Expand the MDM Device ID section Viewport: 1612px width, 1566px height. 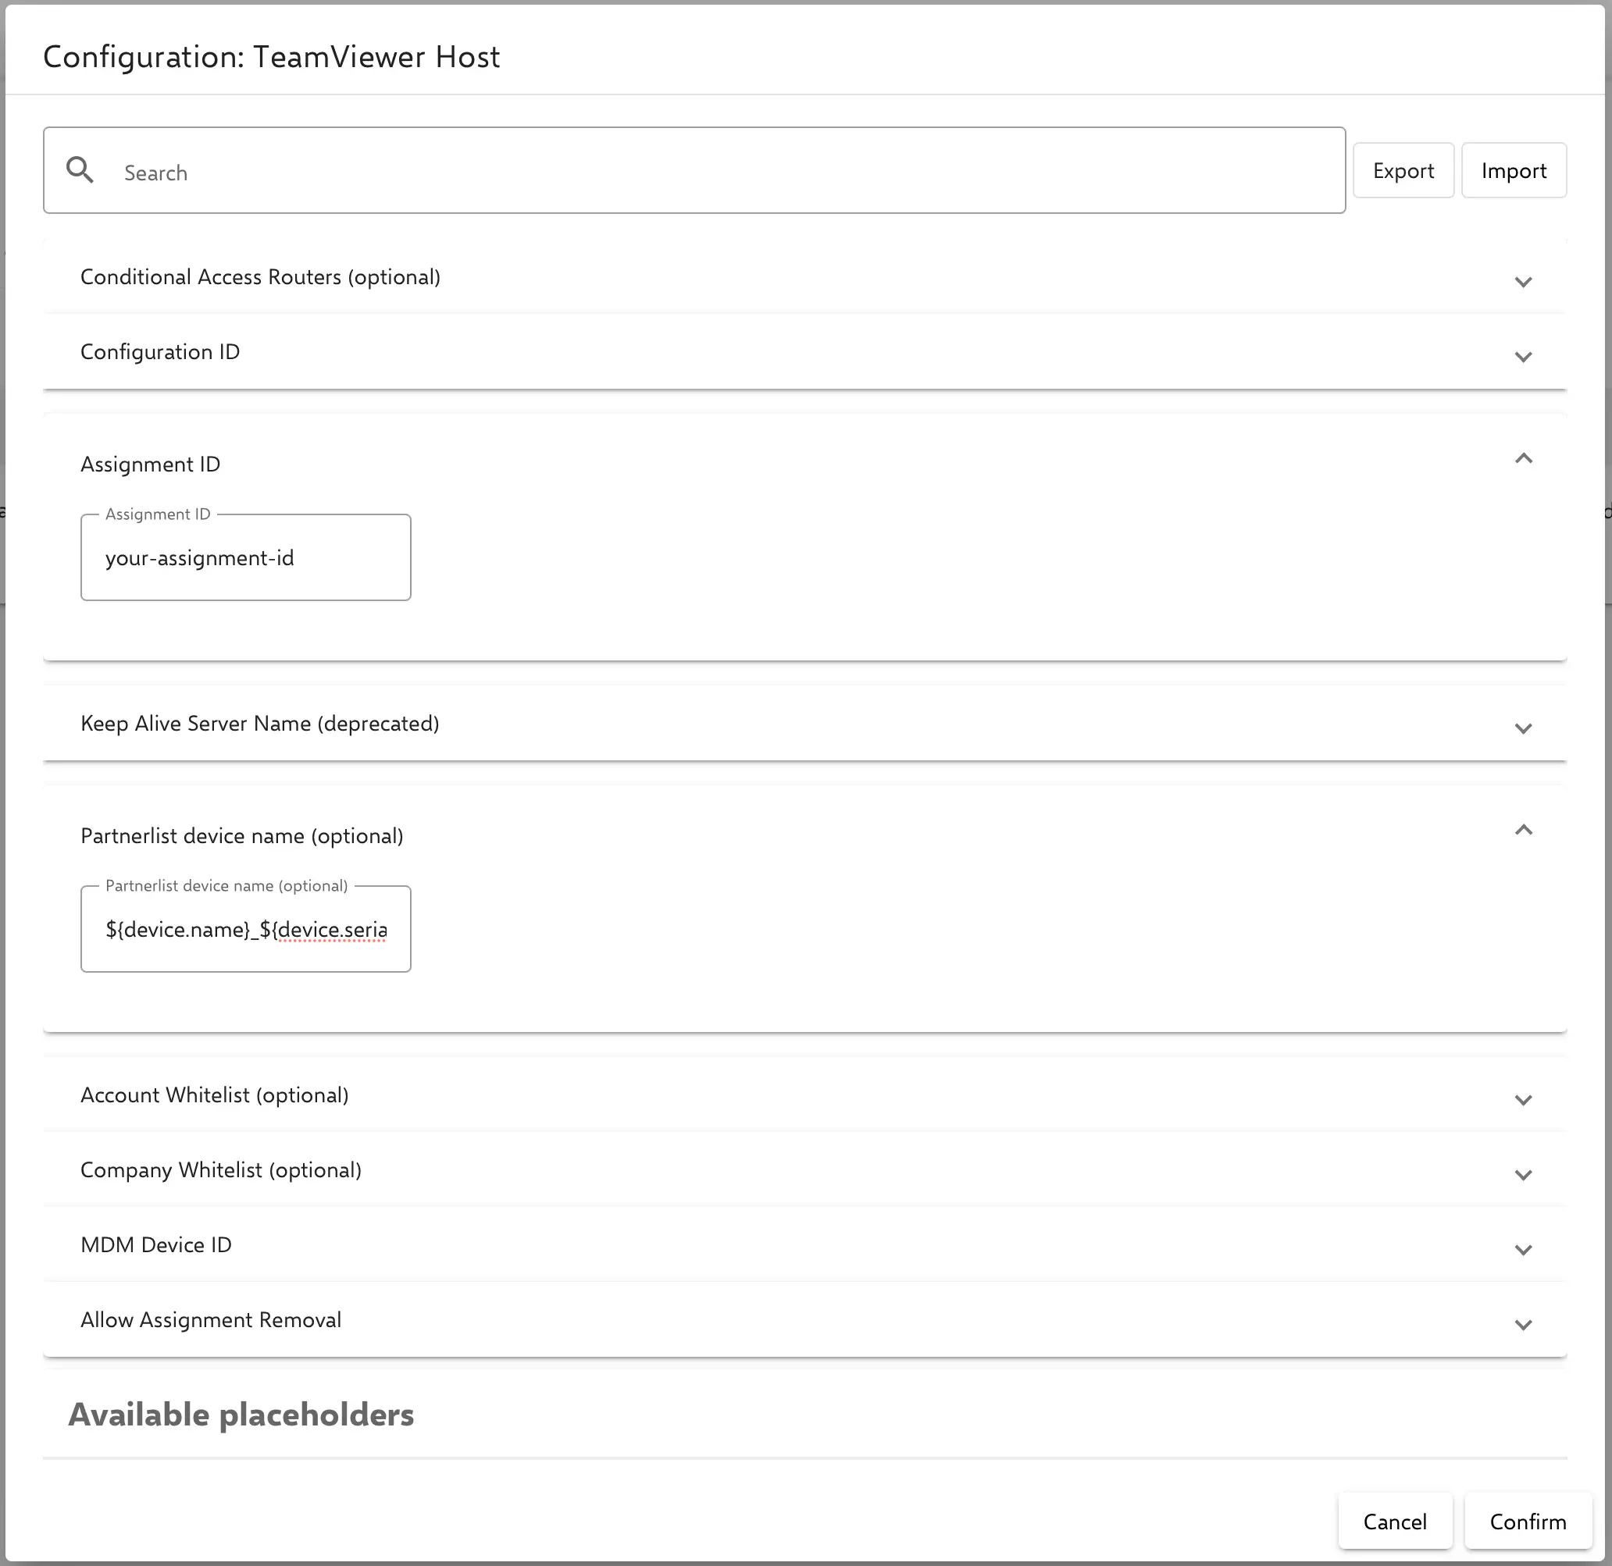[1523, 1249]
